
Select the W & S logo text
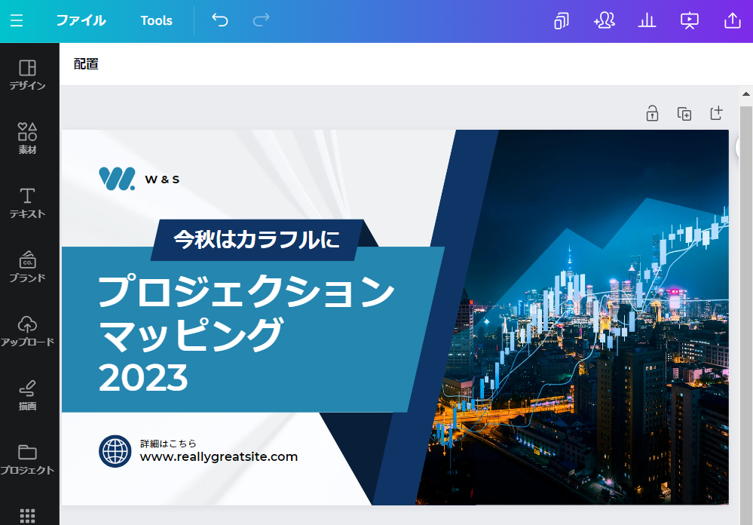(x=162, y=180)
